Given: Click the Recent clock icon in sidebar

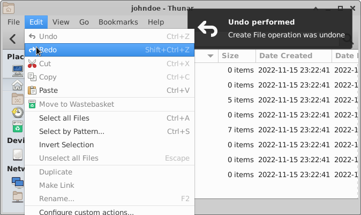Looking at the screenshot, I should point(18,113).
